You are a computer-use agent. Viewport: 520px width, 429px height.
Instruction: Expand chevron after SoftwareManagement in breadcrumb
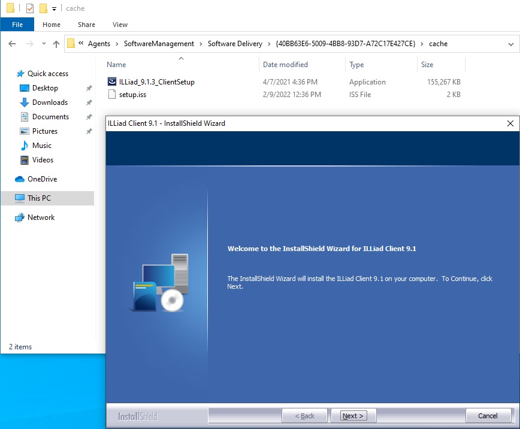click(x=201, y=44)
